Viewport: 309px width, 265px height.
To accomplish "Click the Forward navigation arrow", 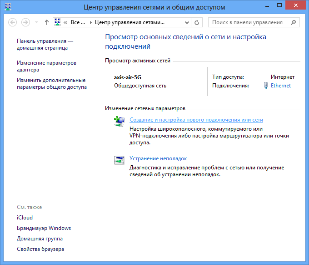I will (x=25, y=22).
